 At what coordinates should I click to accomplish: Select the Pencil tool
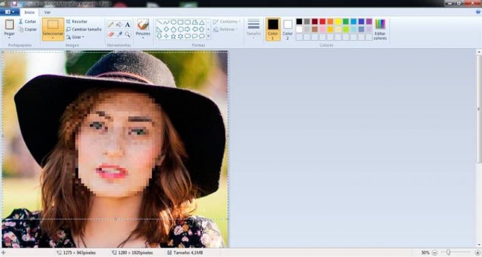tap(111, 24)
